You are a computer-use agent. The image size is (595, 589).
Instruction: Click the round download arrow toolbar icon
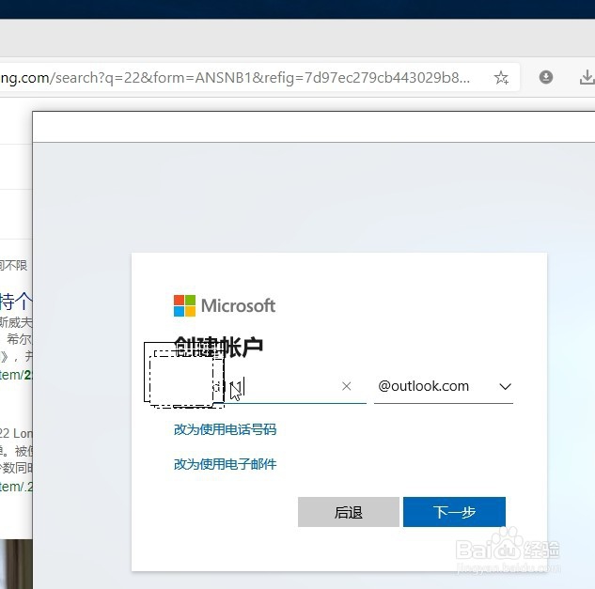tap(546, 77)
